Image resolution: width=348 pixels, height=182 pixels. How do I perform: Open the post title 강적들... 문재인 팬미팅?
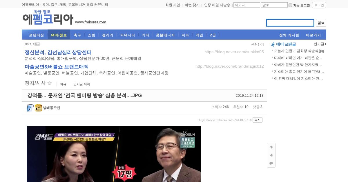tap(84, 95)
